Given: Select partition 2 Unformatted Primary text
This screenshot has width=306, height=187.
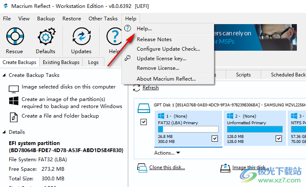Looking at the screenshot, I should coord(247,123).
